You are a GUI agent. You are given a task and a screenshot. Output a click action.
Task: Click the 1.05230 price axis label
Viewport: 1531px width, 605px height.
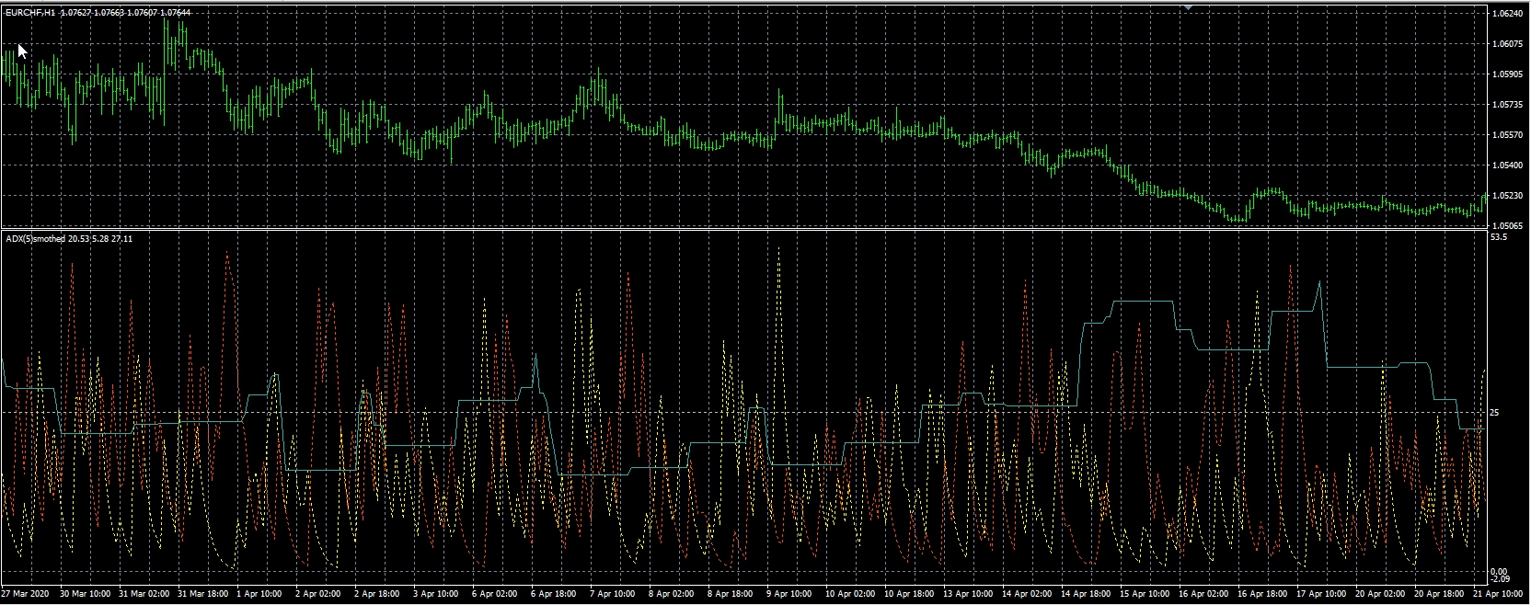pos(1509,196)
